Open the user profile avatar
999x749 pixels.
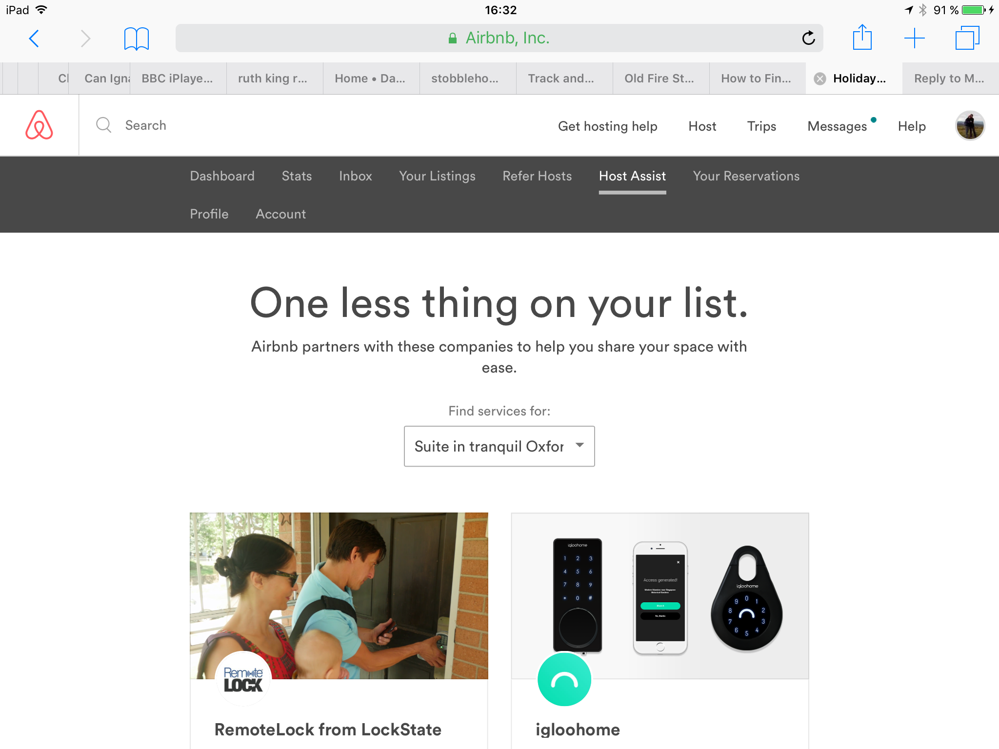[970, 125]
